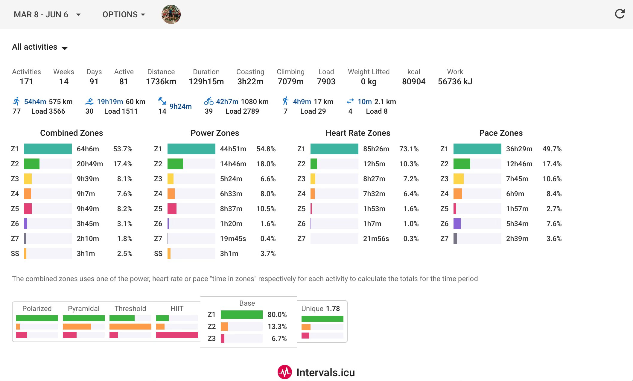Viewport: 633px width, 381px height.
Task: Select the Pyramidal training distribution
Action: pyautogui.click(x=83, y=321)
